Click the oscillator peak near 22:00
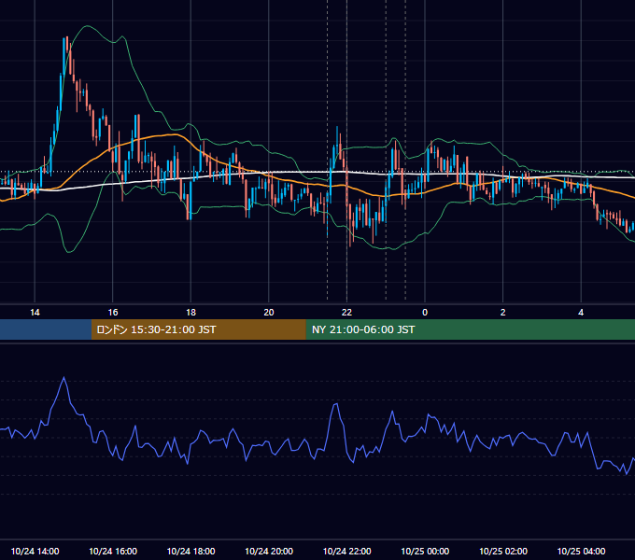635x560 pixels. [x=336, y=404]
